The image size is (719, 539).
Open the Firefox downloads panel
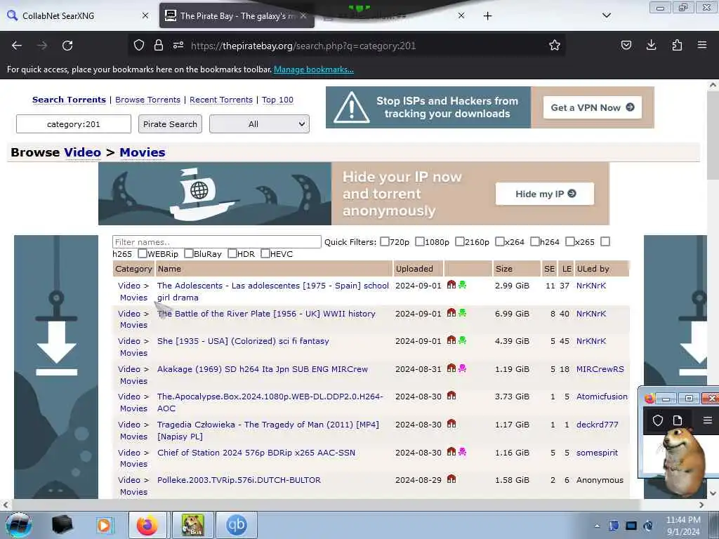click(x=651, y=46)
